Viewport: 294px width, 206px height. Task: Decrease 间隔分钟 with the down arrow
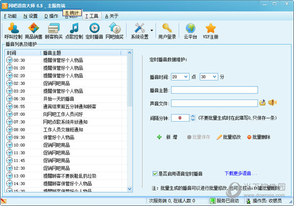[193, 120]
